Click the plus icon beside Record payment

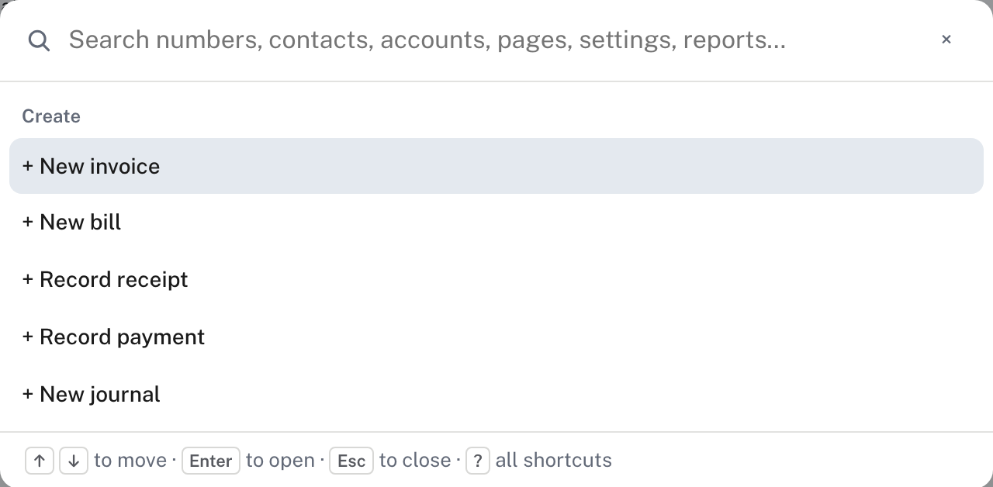[x=28, y=337]
